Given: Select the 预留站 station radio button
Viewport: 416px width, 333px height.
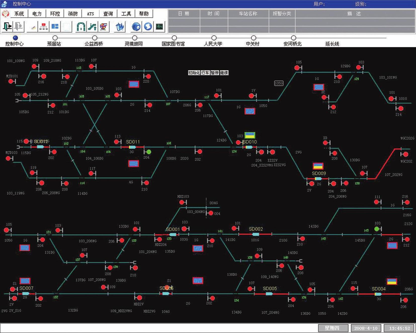Looking at the screenshot, I should click(55, 38).
